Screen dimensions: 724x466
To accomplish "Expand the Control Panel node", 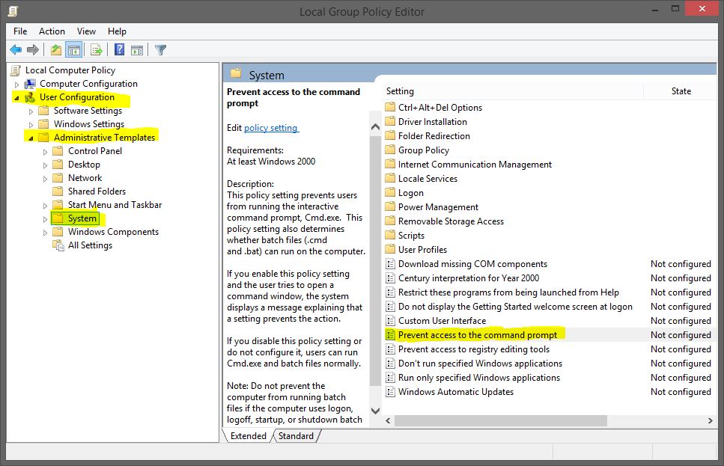I will pos(45,152).
